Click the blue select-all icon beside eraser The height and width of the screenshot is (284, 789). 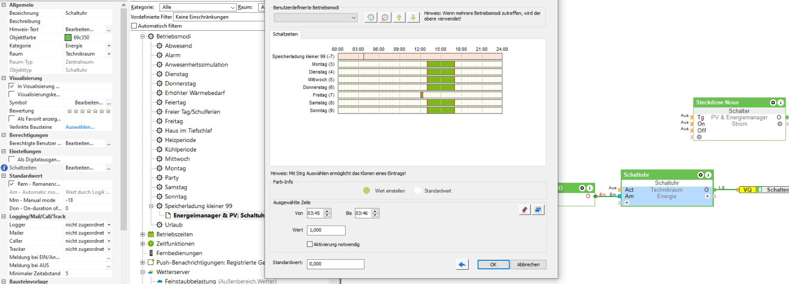[x=538, y=209]
